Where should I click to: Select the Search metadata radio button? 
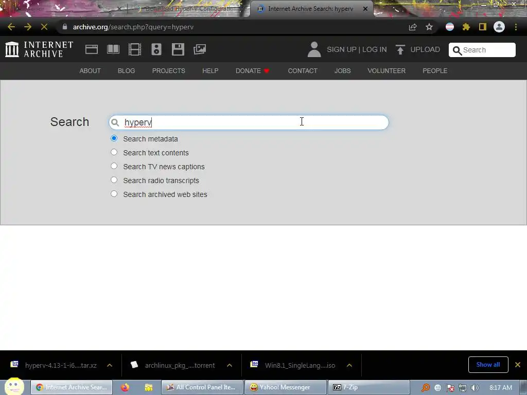point(114,138)
